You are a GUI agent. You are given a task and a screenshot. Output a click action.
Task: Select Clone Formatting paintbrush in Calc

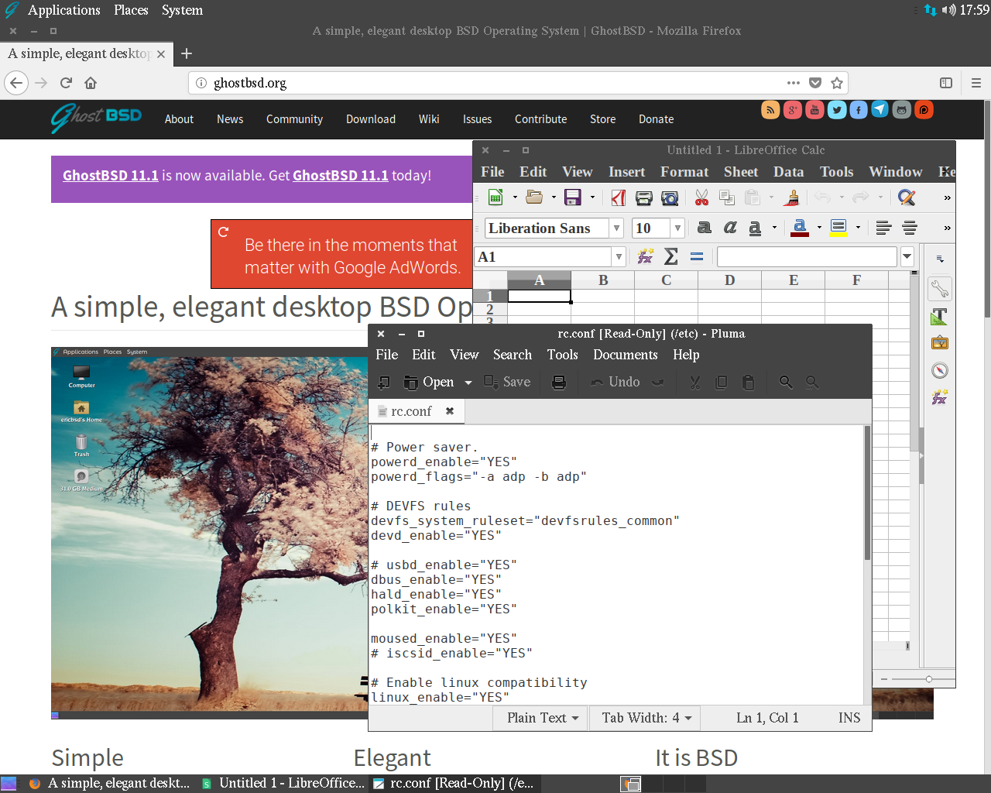tap(791, 197)
